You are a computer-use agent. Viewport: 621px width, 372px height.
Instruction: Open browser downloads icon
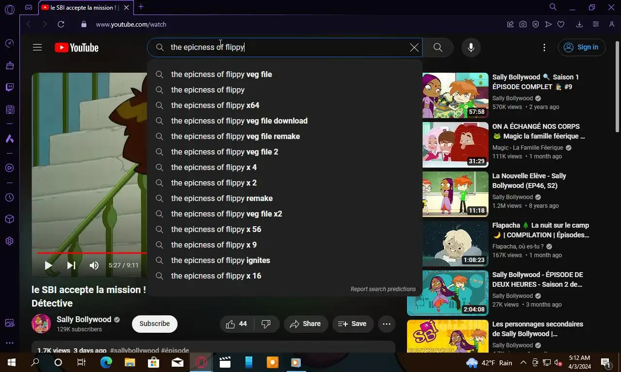pyautogui.click(x=579, y=24)
